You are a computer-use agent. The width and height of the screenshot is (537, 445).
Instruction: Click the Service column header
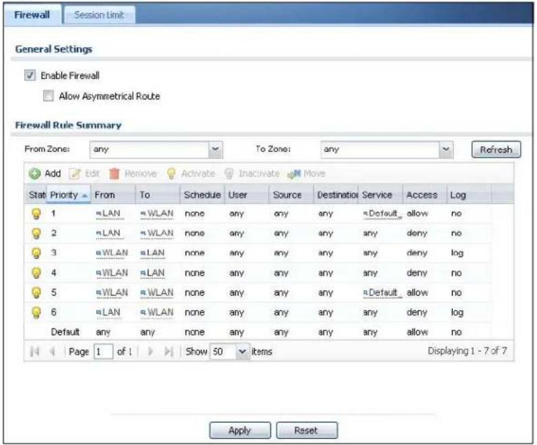point(380,195)
